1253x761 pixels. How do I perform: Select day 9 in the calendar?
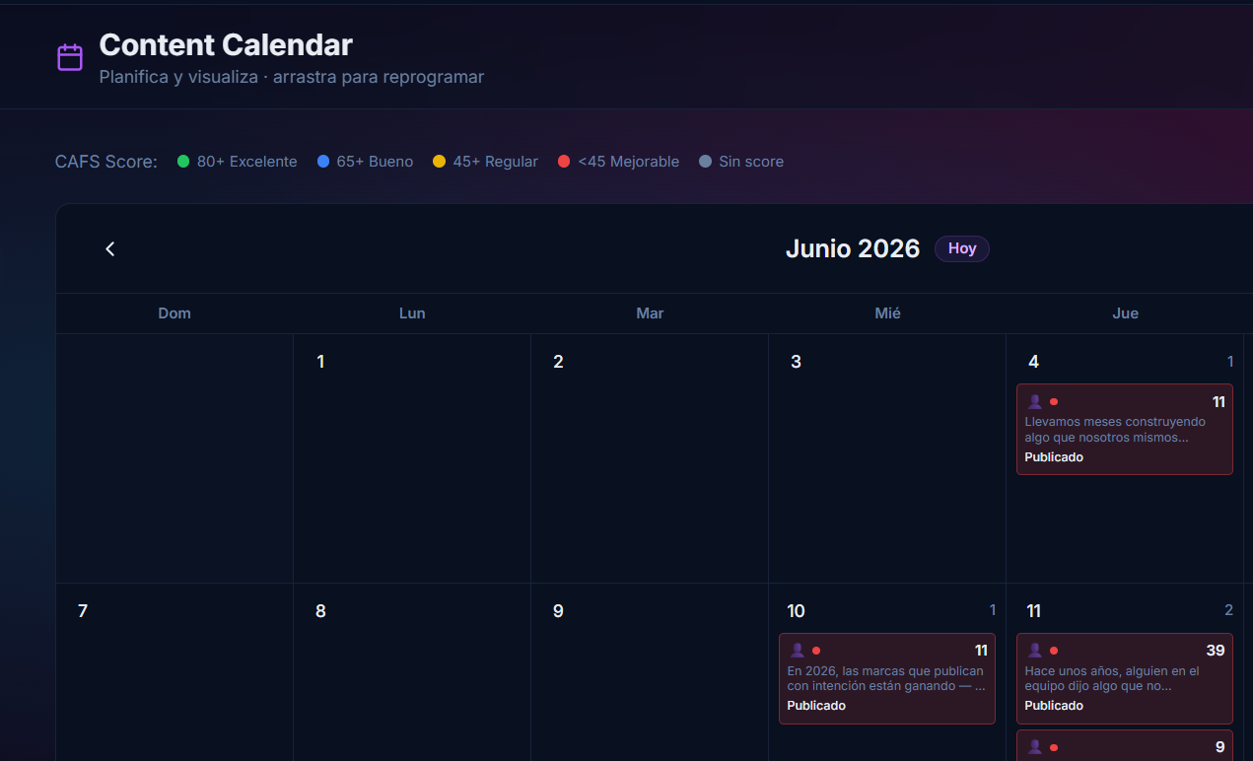point(558,611)
